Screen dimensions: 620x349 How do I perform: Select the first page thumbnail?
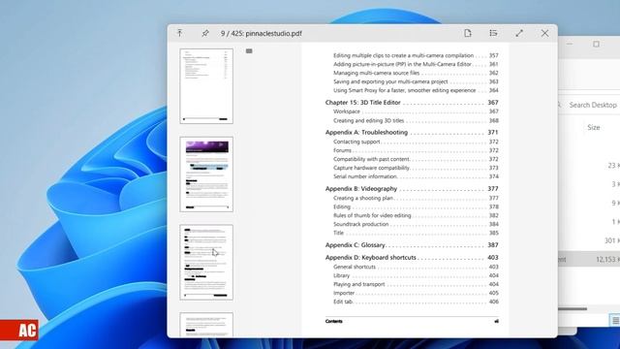(x=206, y=86)
